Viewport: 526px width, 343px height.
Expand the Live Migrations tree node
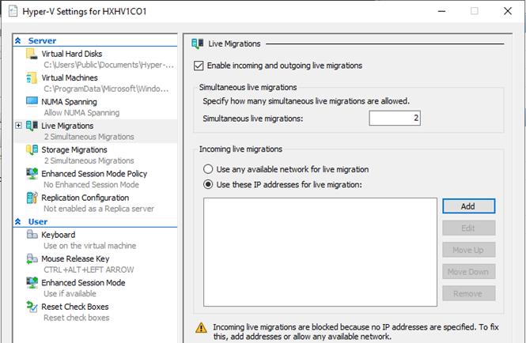18,126
